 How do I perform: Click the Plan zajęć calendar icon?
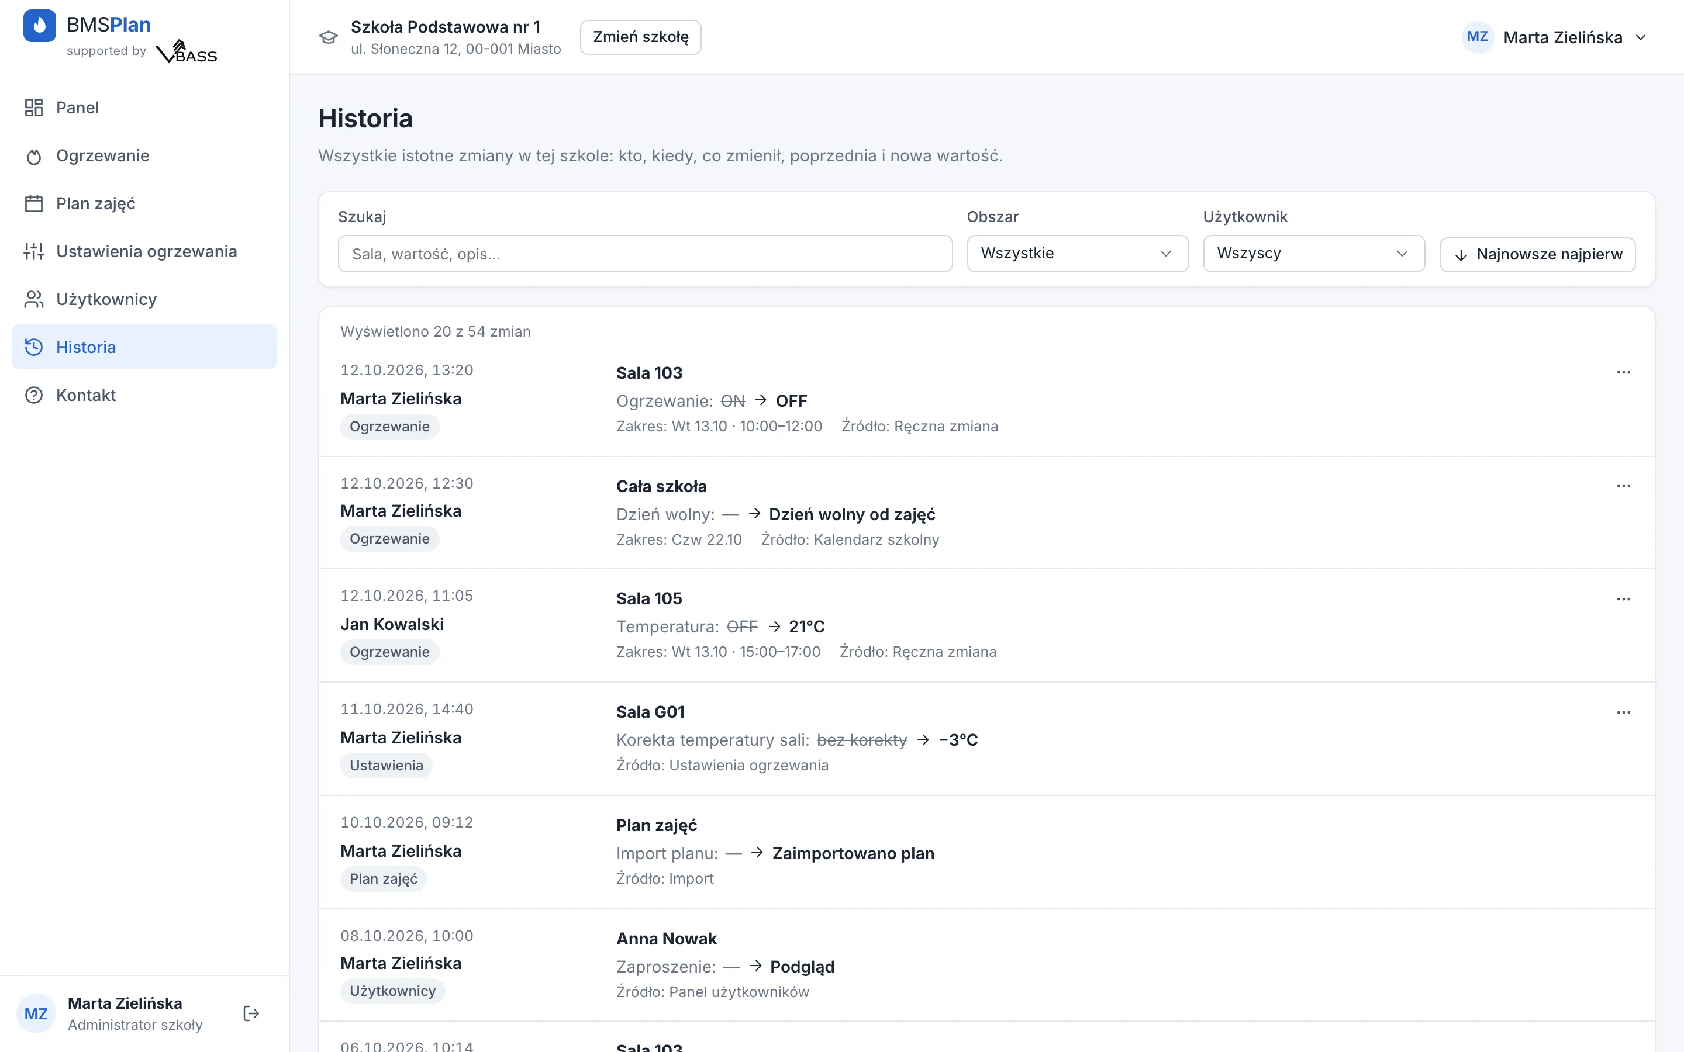point(33,204)
